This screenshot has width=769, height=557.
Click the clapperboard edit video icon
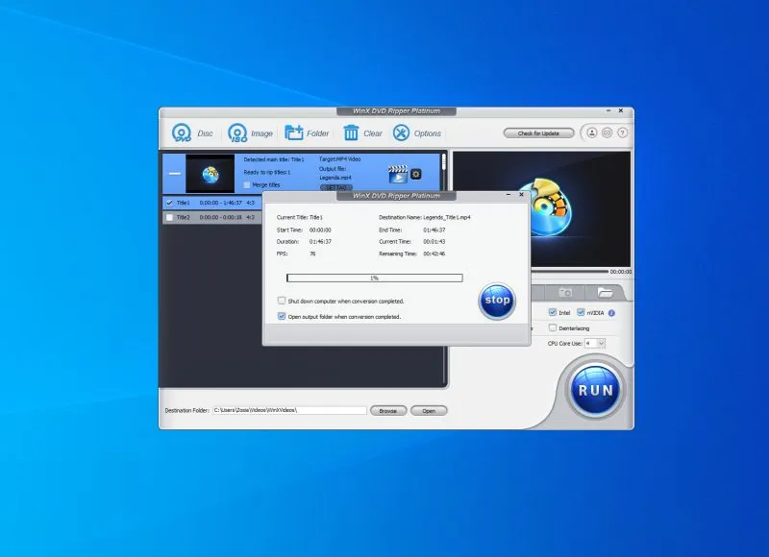(x=396, y=174)
